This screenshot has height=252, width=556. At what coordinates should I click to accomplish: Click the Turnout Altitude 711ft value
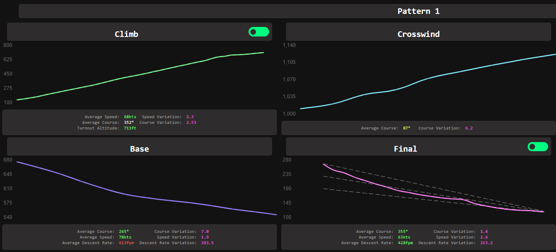pos(130,128)
